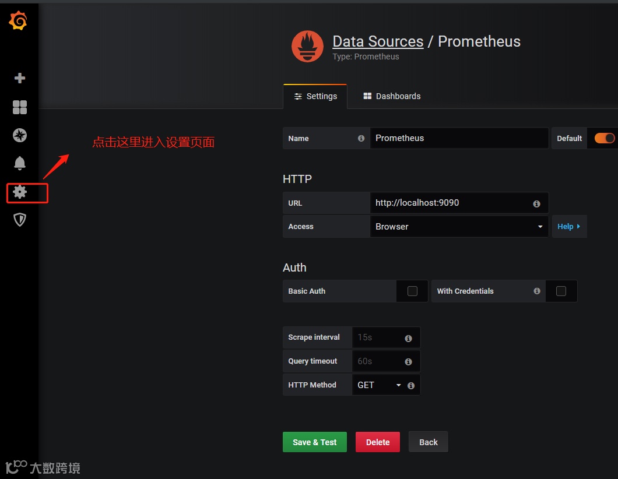Check the With Credentials checkbox
The height and width of the screenshot is (479, 618).
(x=561, y=291)
